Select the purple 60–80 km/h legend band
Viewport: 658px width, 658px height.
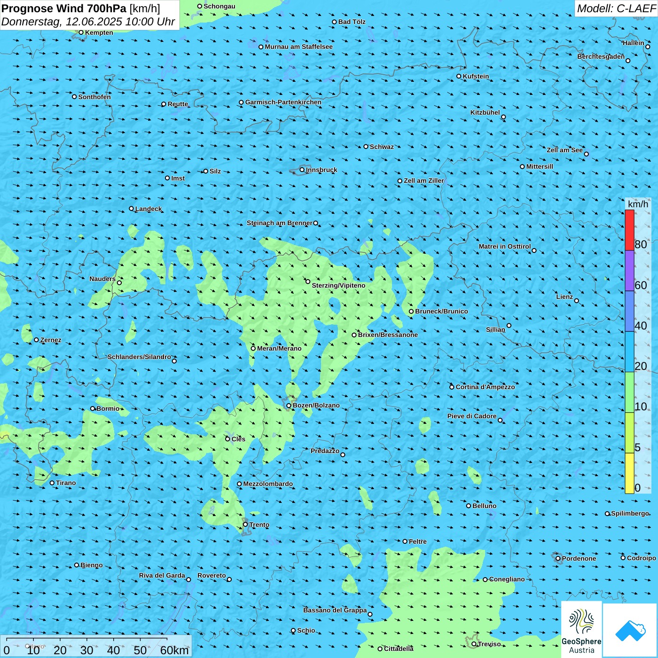[x=629, y=271]
